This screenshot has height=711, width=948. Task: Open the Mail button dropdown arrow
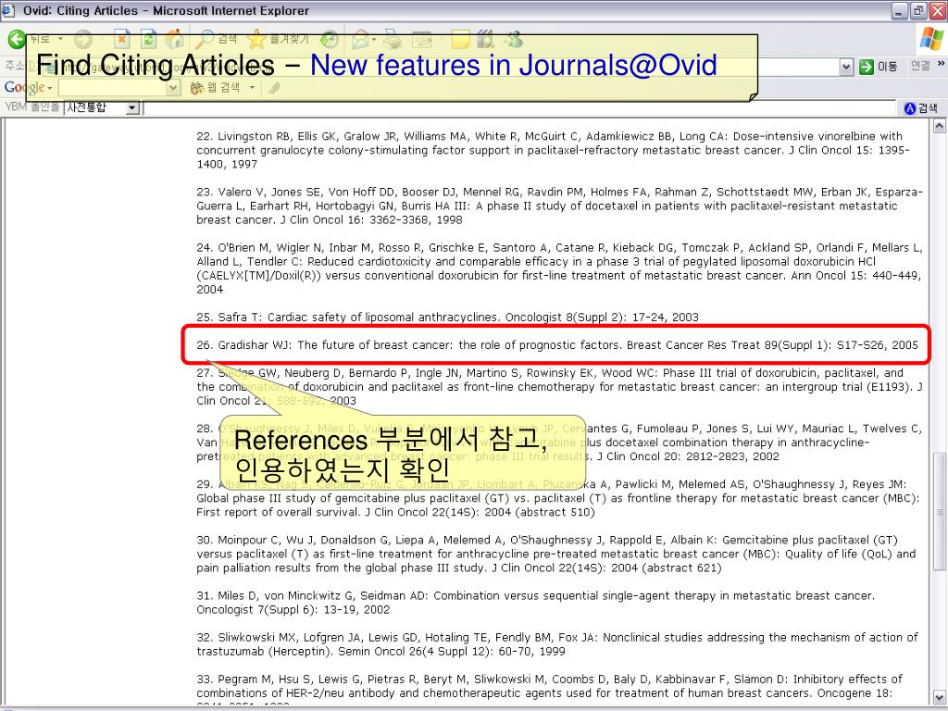click(374, 40)
